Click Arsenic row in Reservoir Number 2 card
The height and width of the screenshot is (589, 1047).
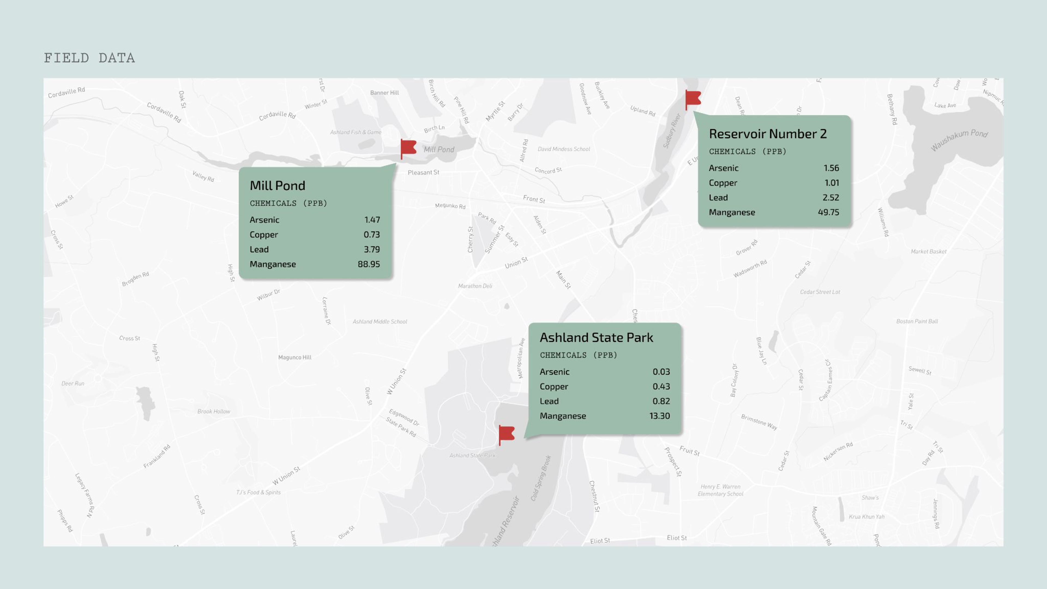coord(723,168)
